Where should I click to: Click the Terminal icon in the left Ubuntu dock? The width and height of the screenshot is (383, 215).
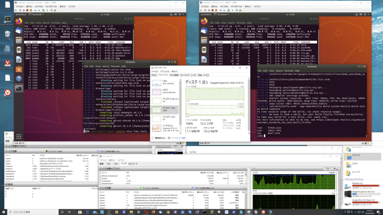[19, 88]
